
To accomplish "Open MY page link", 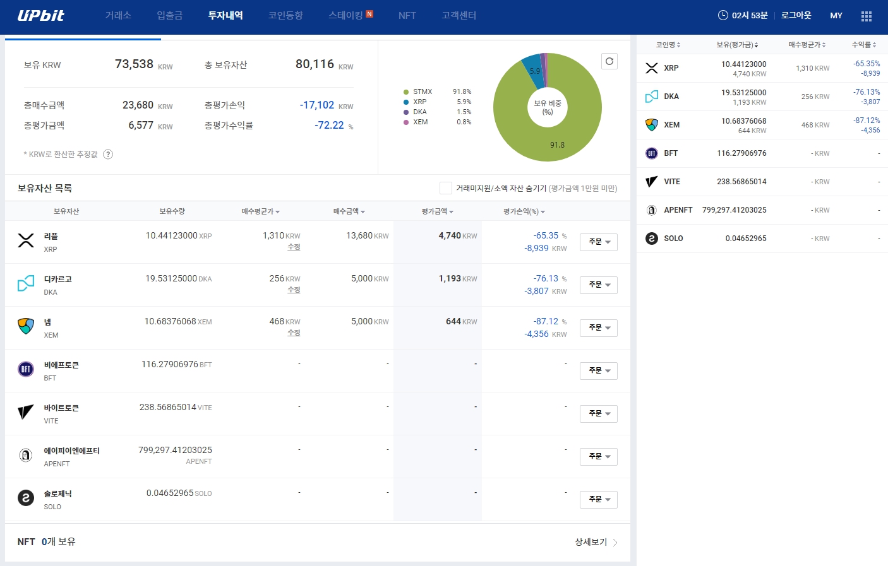I will (x=836, y=15).
